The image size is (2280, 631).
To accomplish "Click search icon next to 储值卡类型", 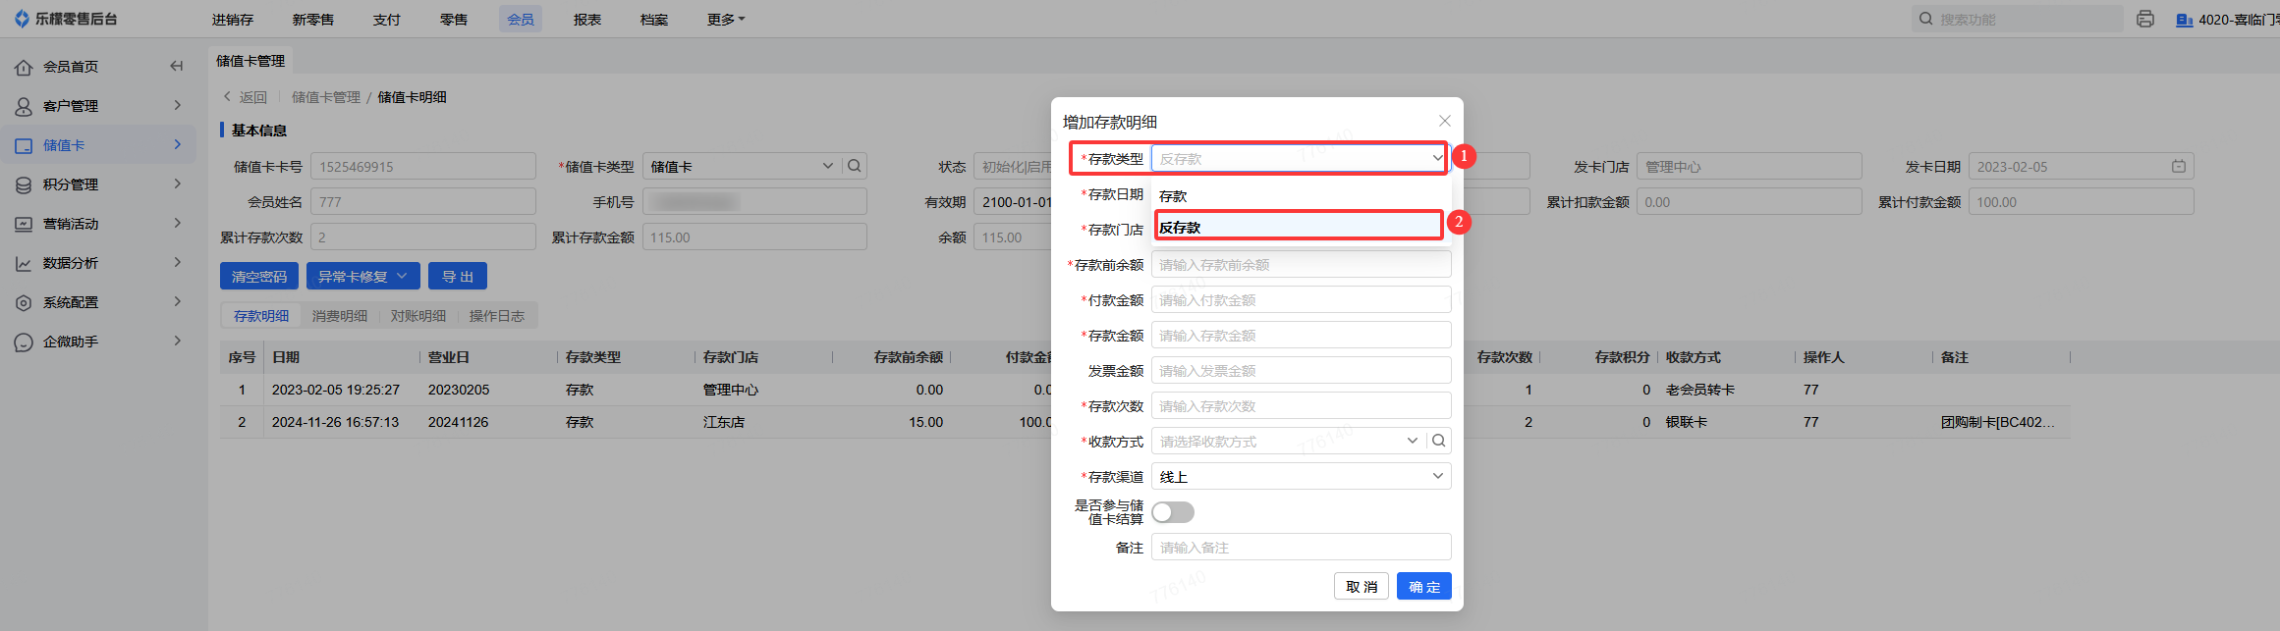I will 855,167.
